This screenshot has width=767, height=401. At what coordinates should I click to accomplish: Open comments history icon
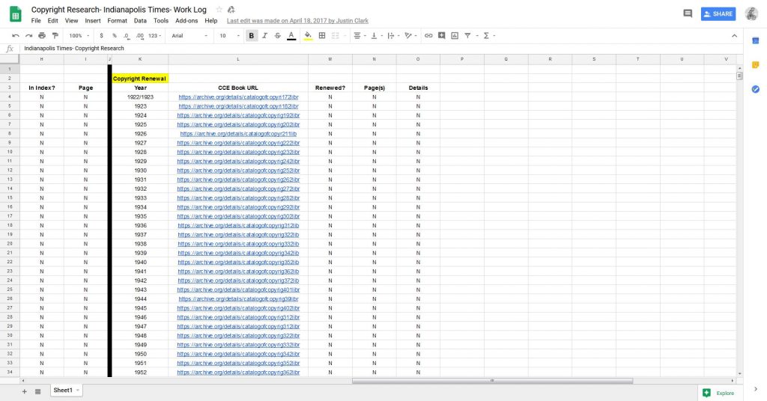point(688,13)
